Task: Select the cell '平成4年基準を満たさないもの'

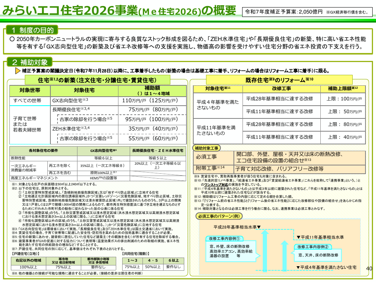Action: click(218, 105)
